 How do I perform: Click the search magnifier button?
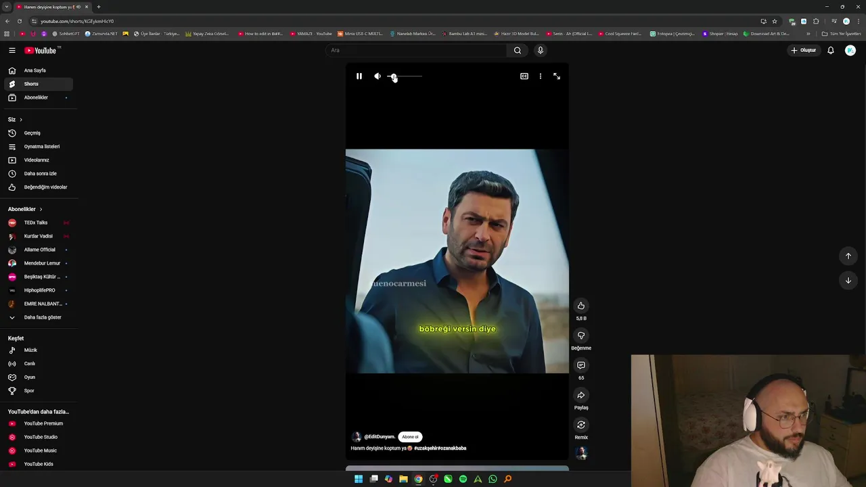pyautogui.click(x=518, y=50)
